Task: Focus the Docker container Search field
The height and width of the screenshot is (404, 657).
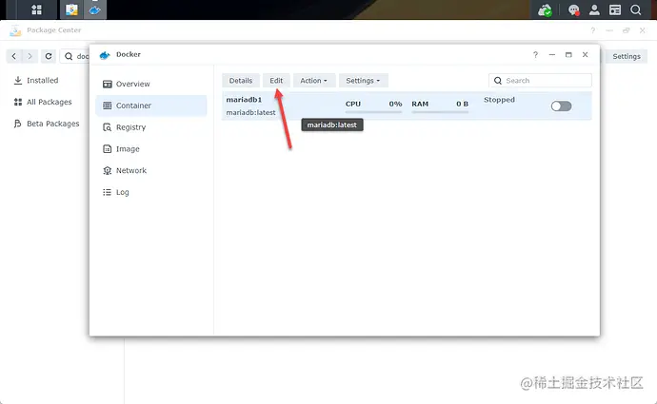Action: click(540, 81)
